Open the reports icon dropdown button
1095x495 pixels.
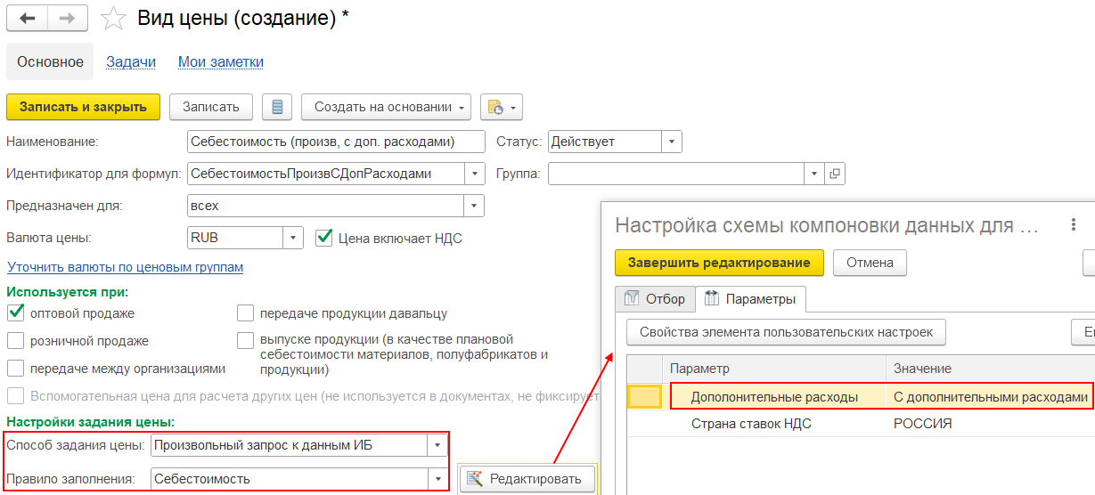pos(501,107)
